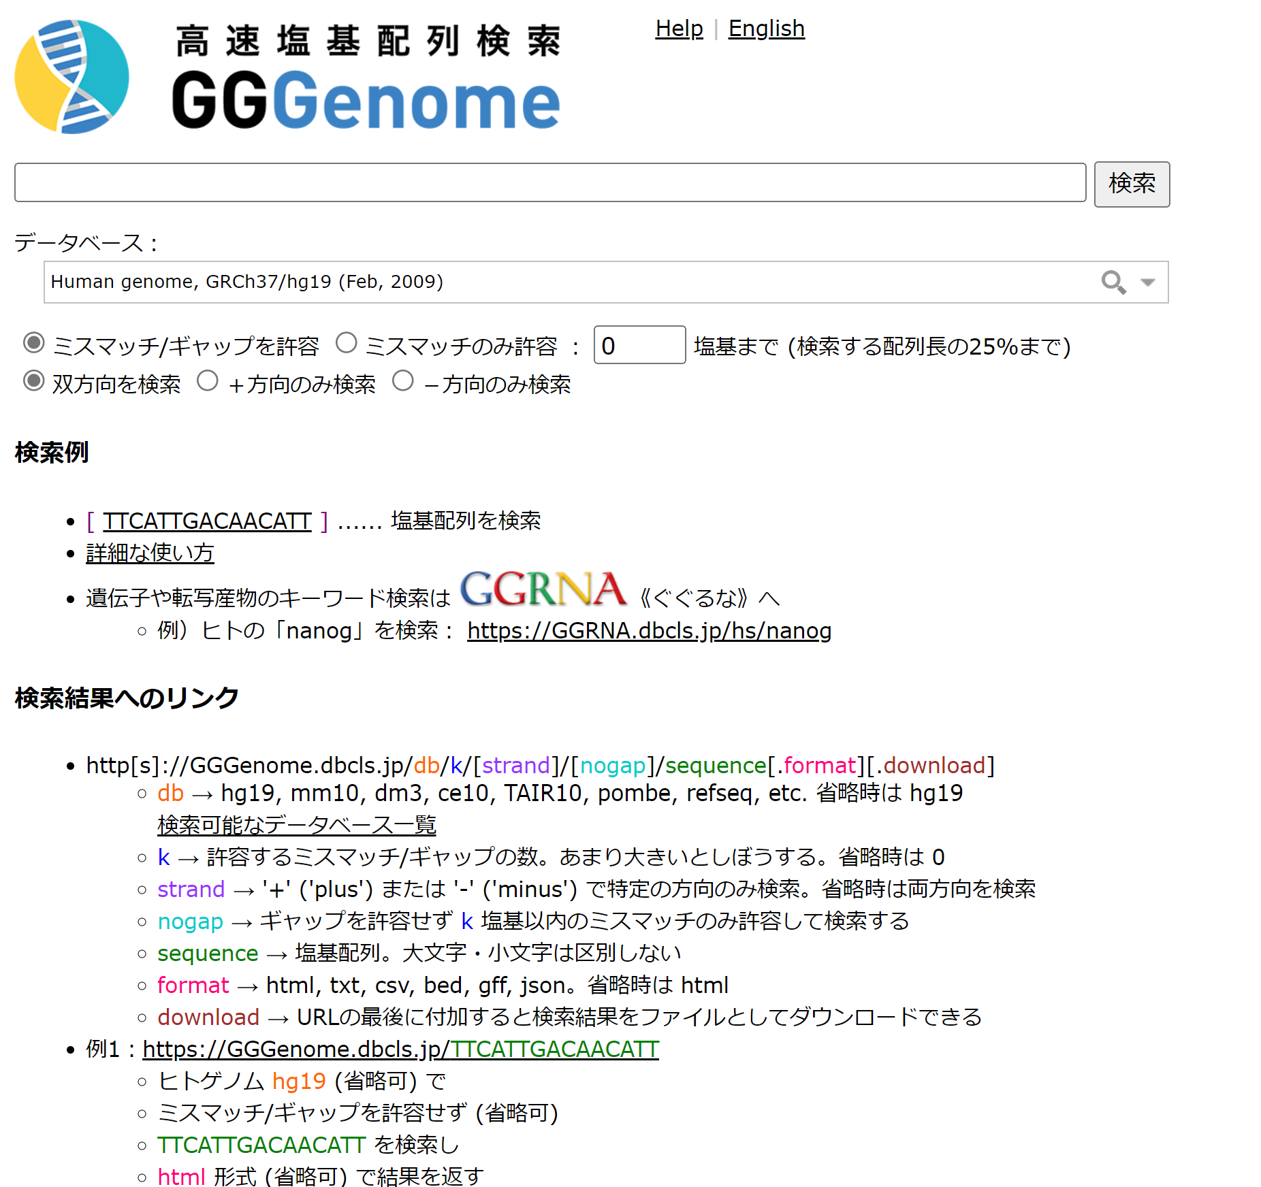The width and height of the screenshot is (1261, 1187).
Task: Open the Help link
Action: tap(679, 29)
